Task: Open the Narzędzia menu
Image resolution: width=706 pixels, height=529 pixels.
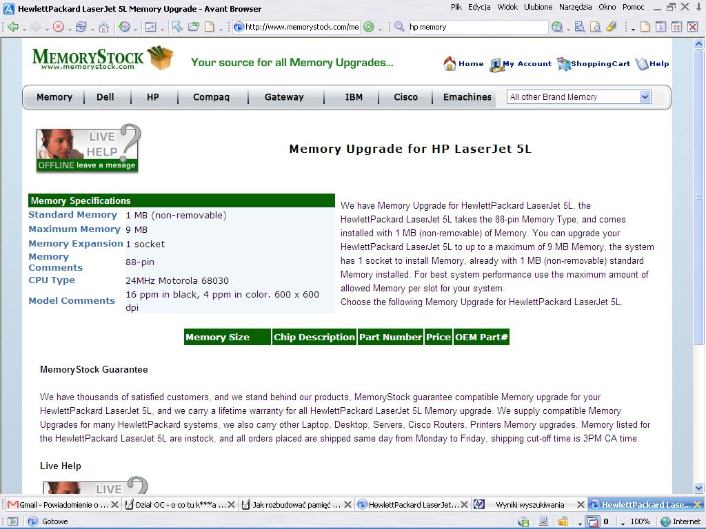Action: (576, 7)
